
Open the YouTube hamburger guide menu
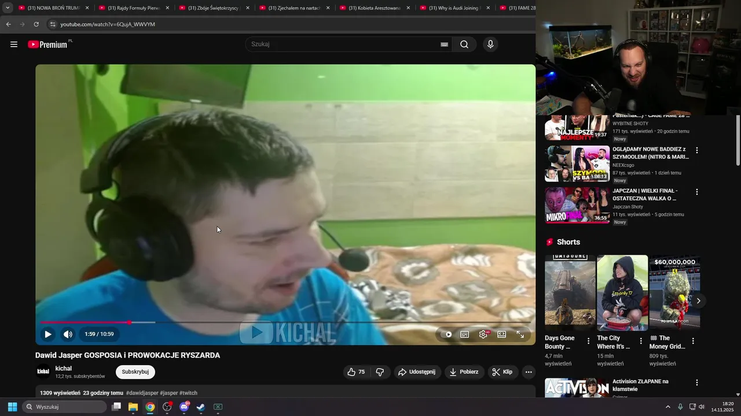14,44
